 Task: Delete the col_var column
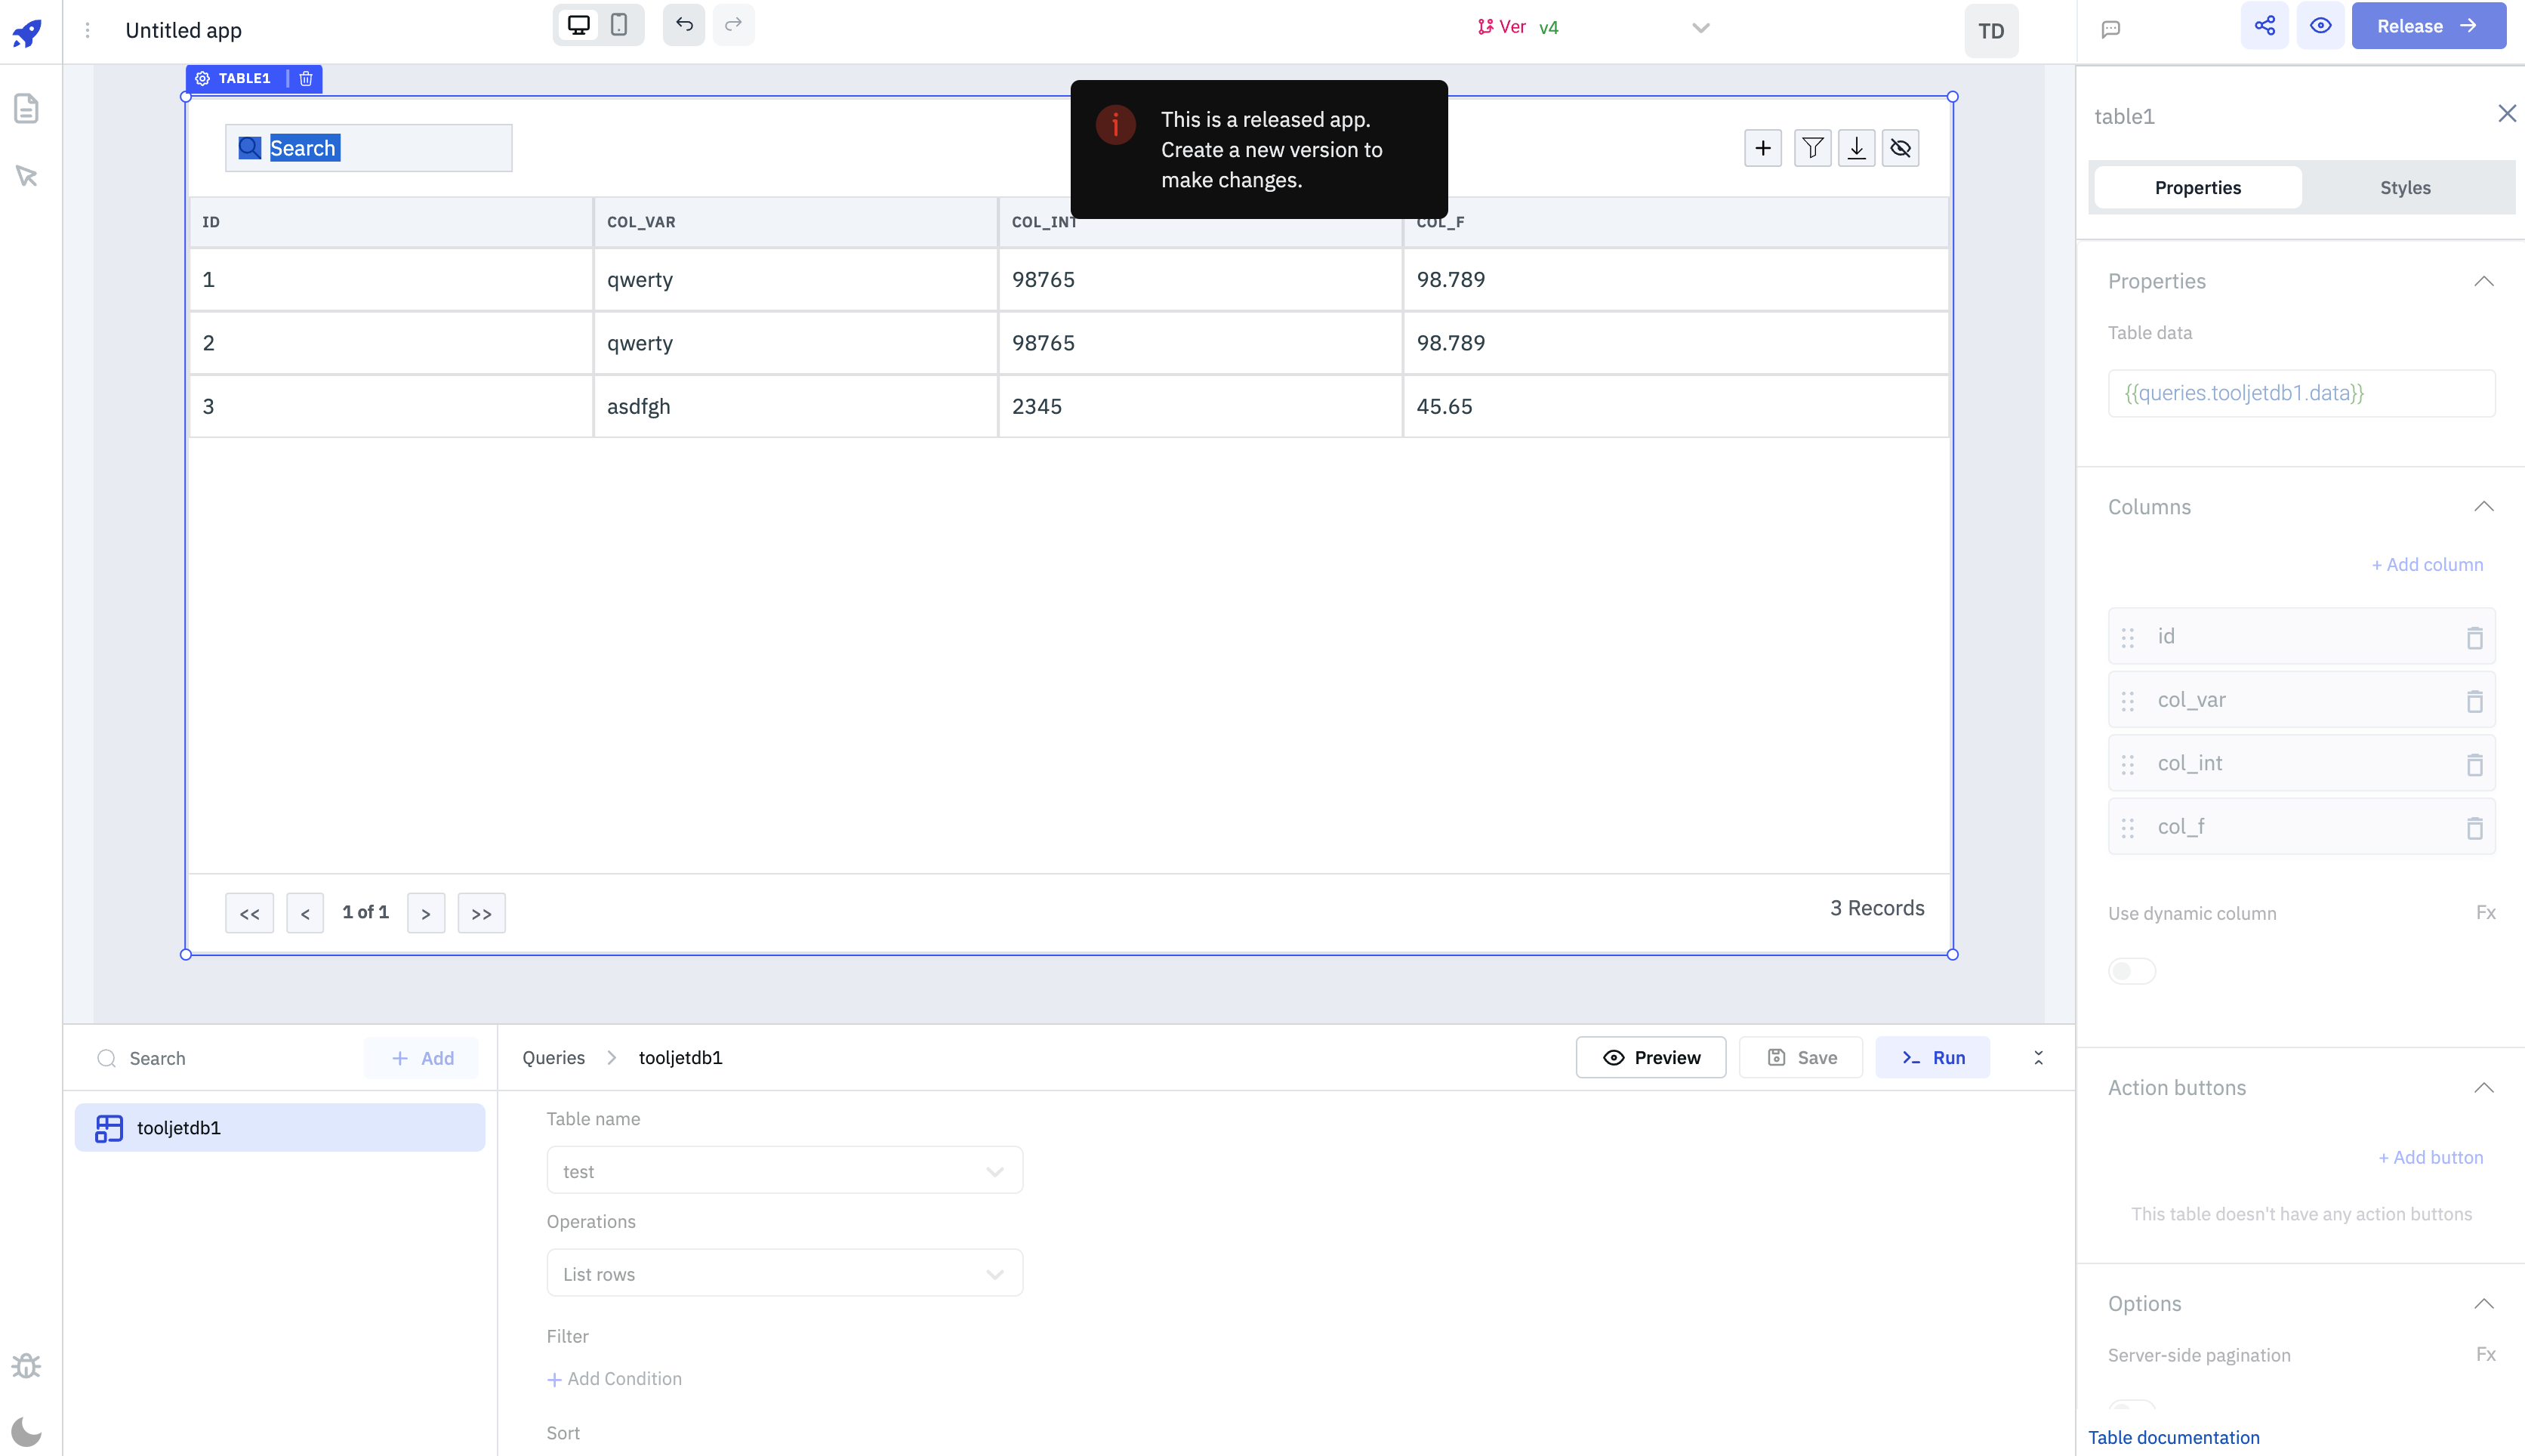pyautogui.click(x=2474, y=701)
